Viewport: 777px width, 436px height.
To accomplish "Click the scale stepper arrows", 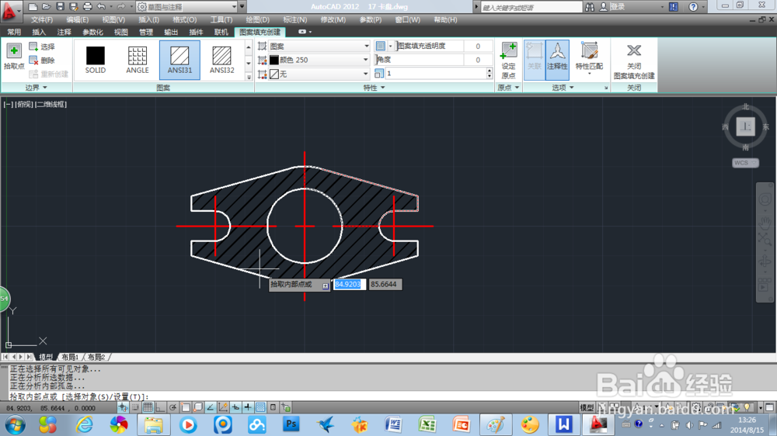I will tap(489, 73).
